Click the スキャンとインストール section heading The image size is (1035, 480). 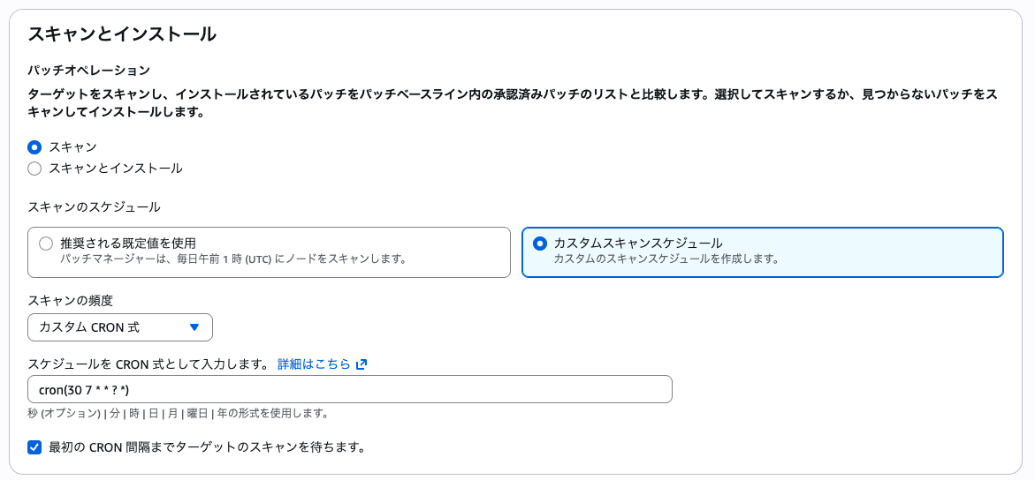122,34
